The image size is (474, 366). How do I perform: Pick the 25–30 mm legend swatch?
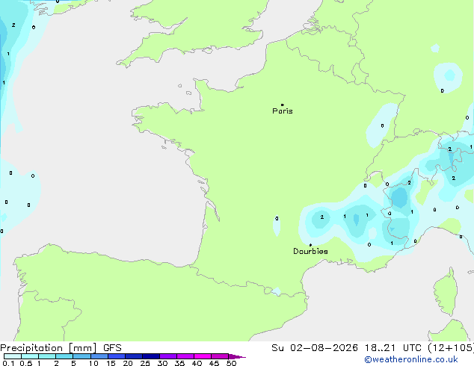[151, 356]
